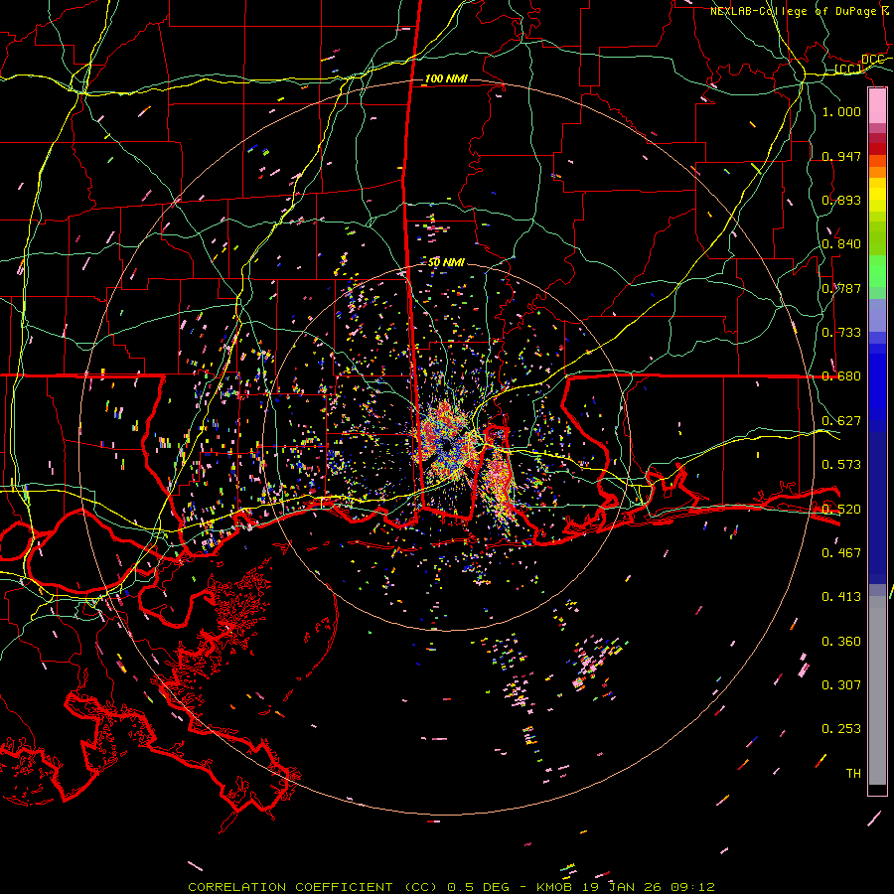Click the TH threshold legend label
This screenshot has height=894, width=894.
click(x=853, y=774)
